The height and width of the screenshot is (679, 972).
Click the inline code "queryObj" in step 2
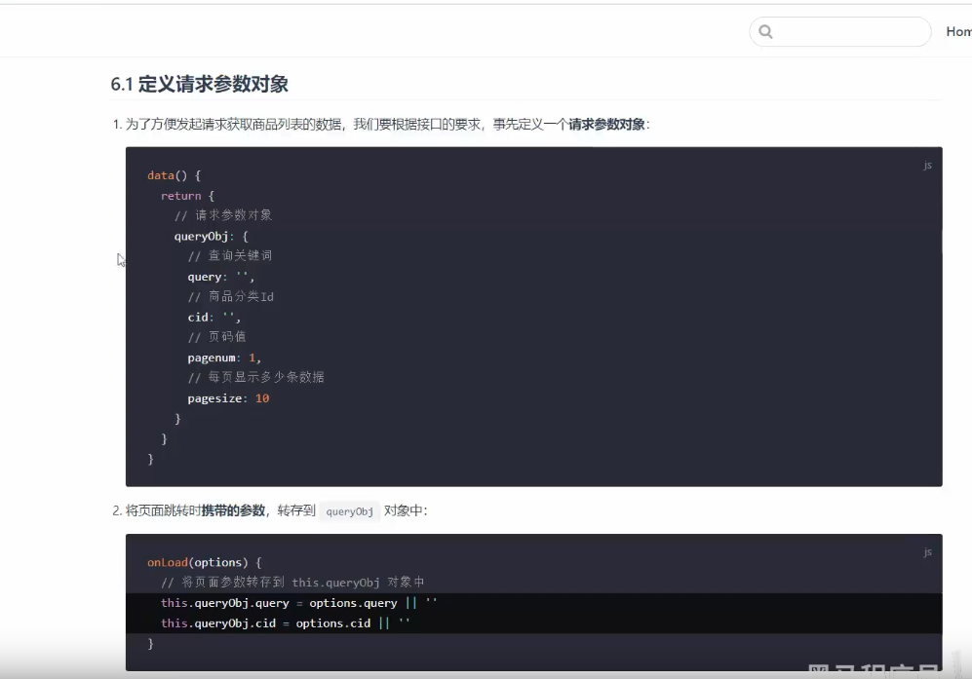pyautogui.click(x=350, y=511)
